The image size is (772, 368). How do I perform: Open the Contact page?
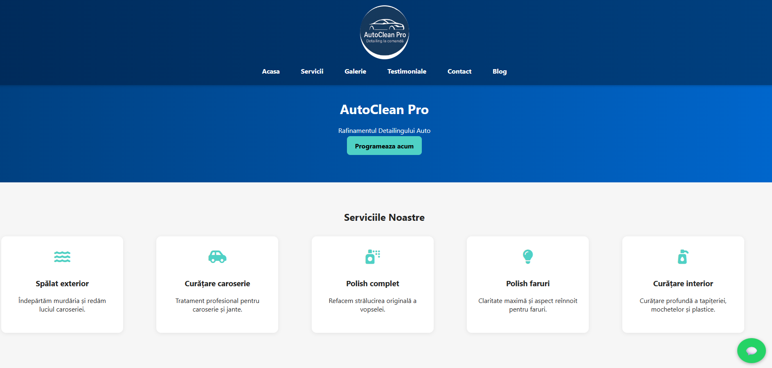[x=459, y=71]
